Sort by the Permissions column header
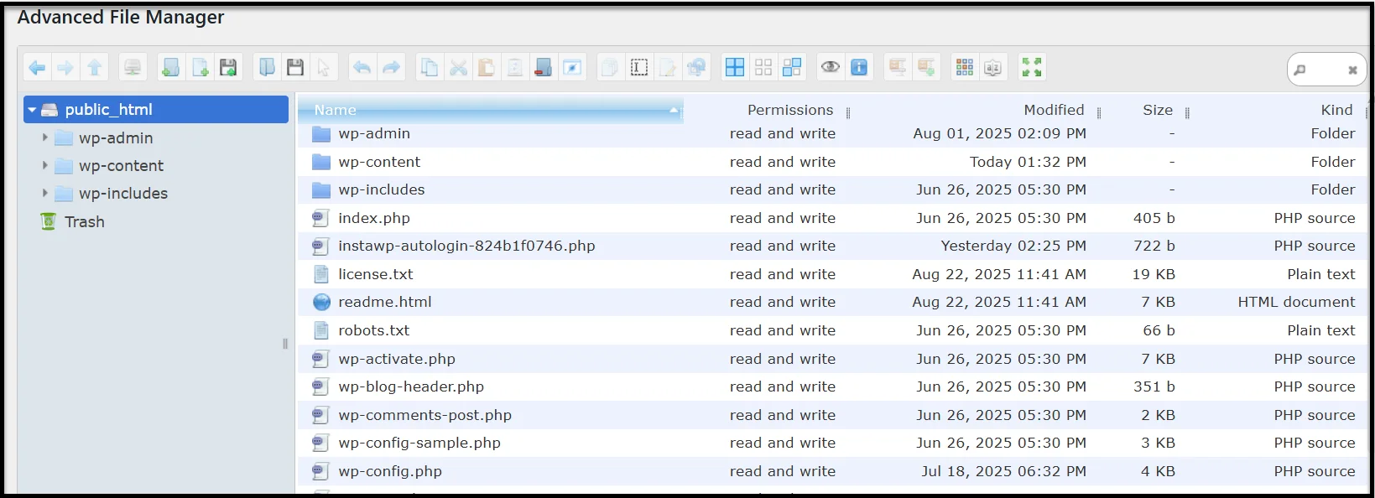 [x=790, y=110]
